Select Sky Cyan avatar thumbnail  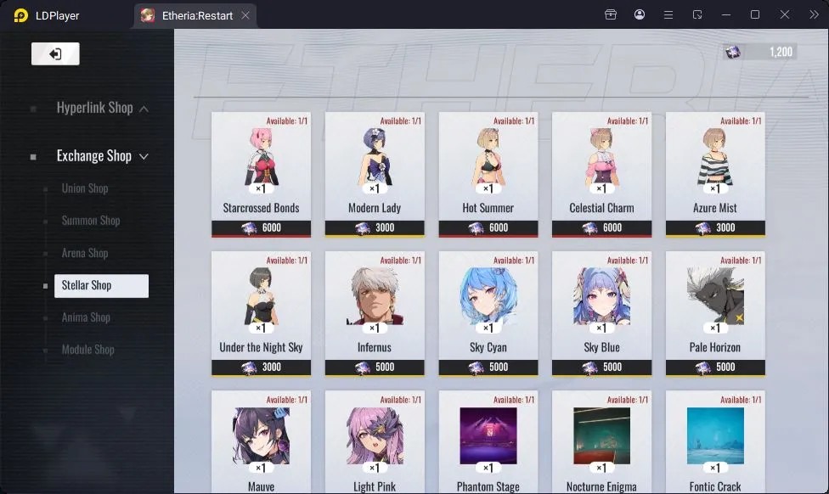pos(488,296)
